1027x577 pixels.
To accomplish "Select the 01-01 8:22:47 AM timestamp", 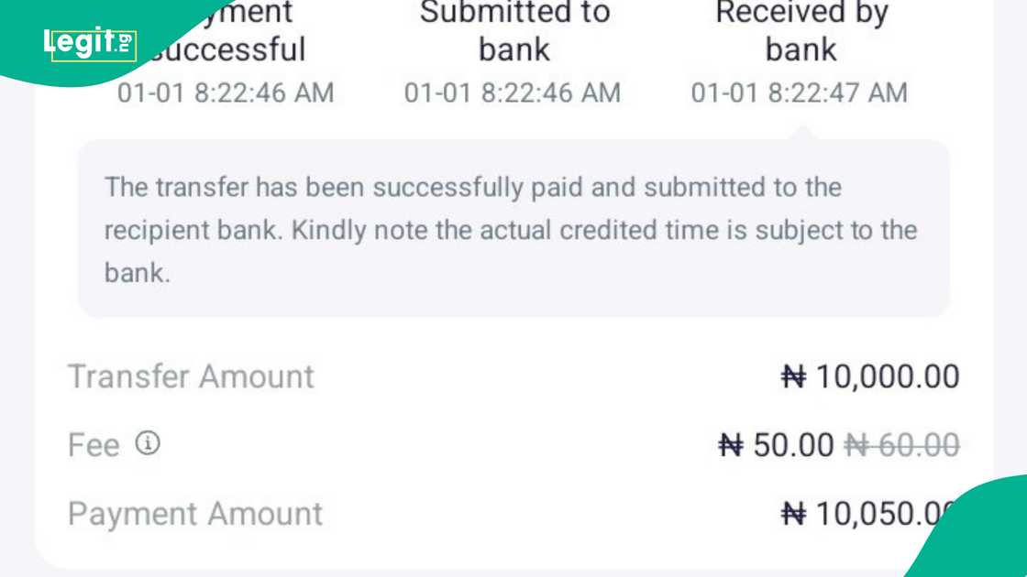I will pos(799,93).
